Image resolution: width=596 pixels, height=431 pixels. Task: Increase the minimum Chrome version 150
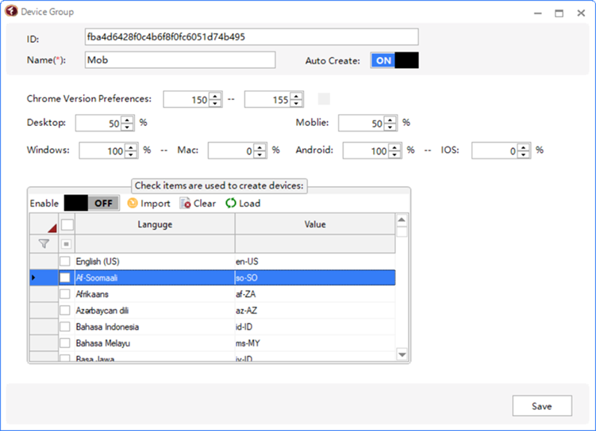215,96
